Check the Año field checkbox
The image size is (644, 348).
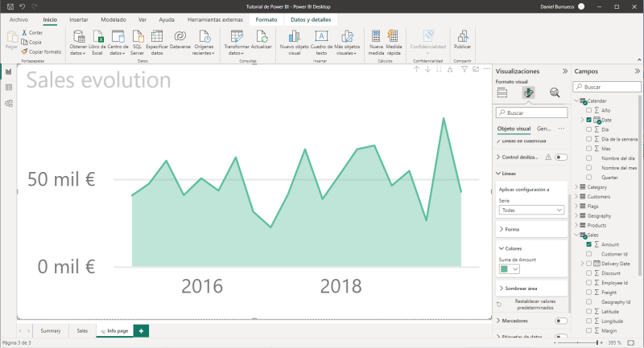(589, 110)
